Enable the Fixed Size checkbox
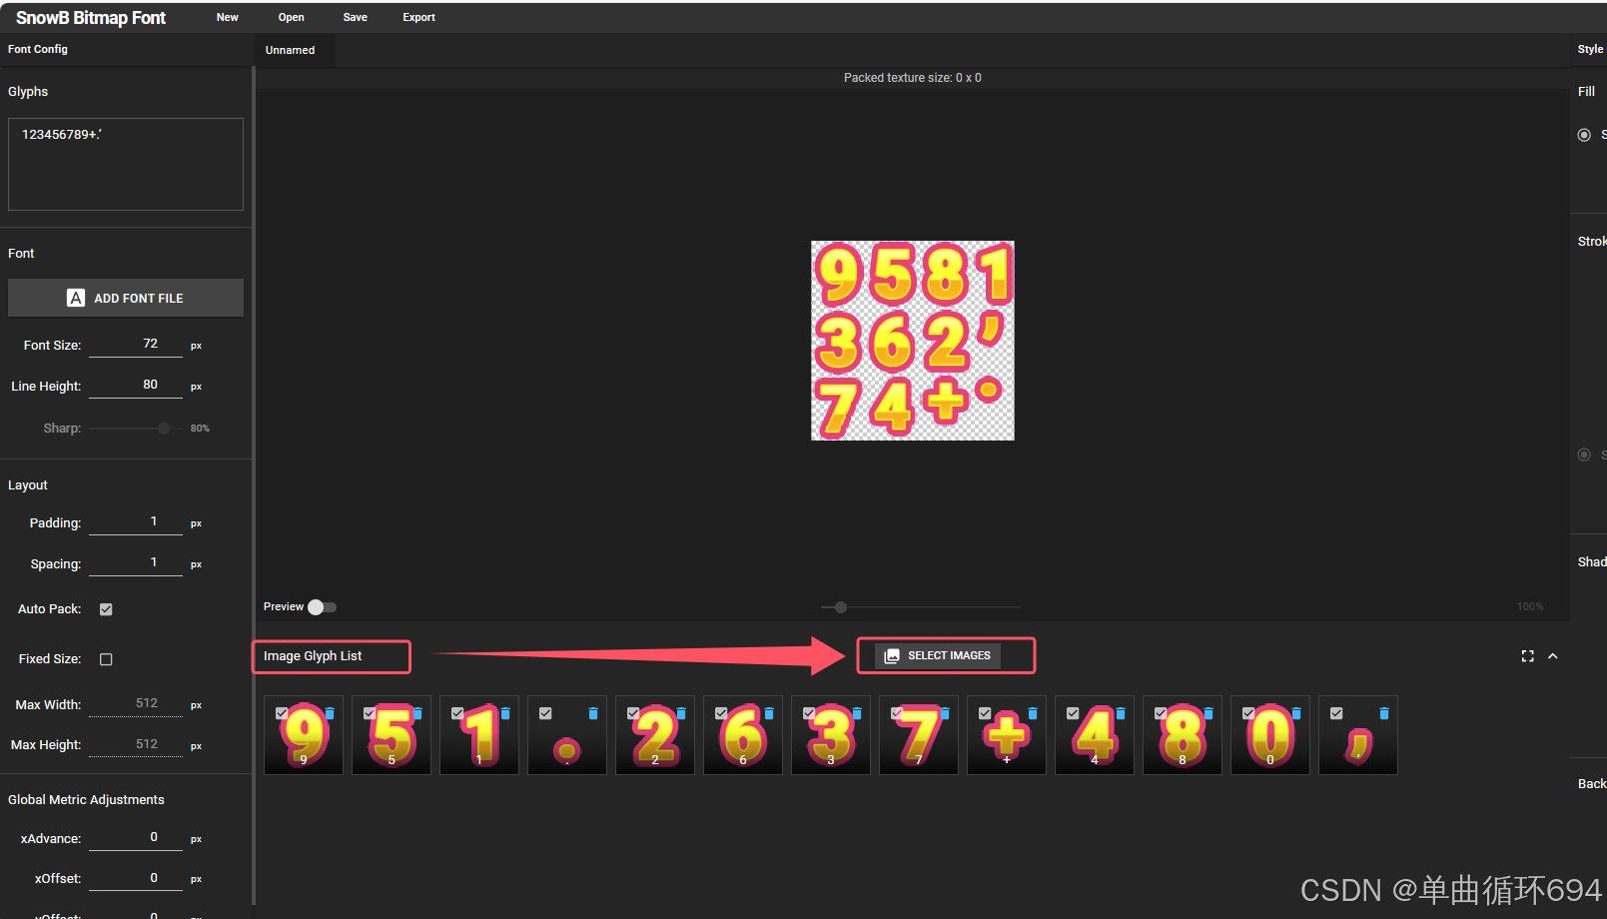The height and width of the screenshot is (919, 1607). coord(106,659)
